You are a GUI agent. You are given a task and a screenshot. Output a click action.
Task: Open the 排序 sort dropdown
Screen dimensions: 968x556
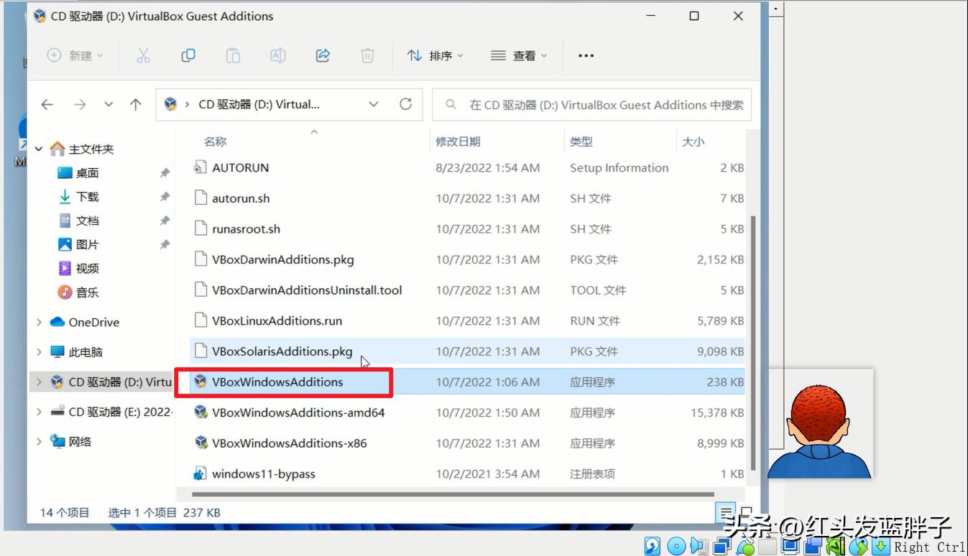coord(436,55)
